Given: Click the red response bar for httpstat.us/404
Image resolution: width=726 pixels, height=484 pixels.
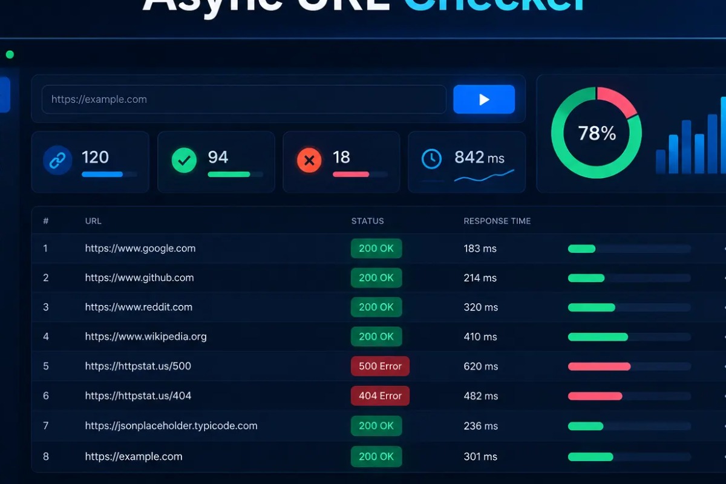Looking at the screenshot, I should tap(595, 396).
